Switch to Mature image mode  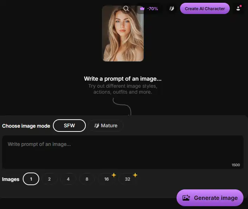point(106,126)
